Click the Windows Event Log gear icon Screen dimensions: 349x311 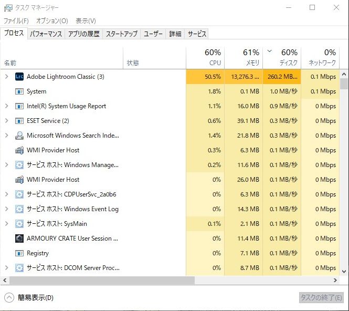[19, 209]
